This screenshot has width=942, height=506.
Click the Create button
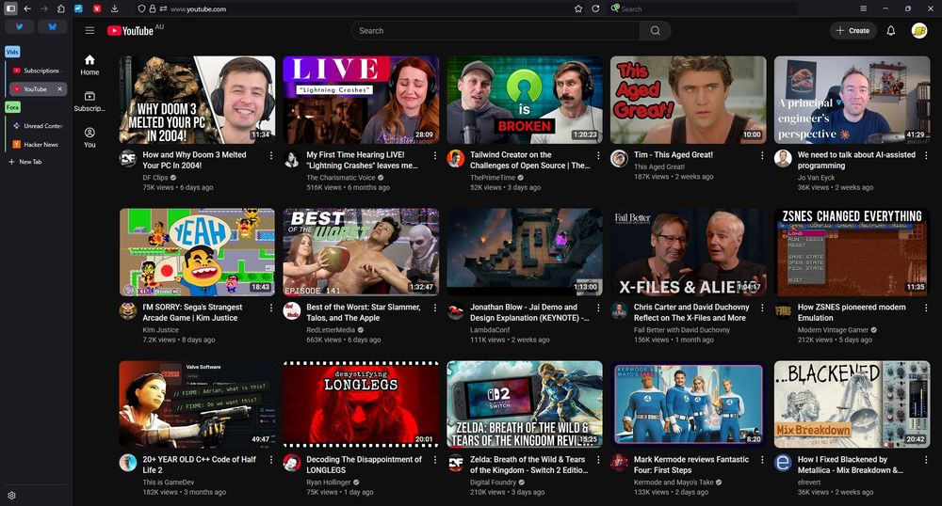853,31
